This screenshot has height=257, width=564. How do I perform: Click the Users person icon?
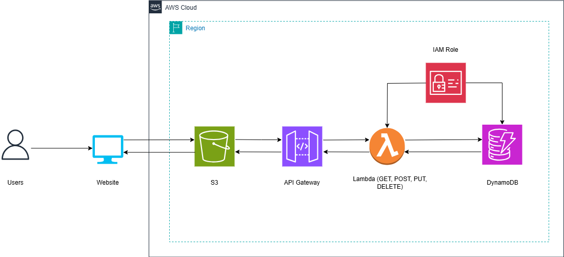15,145
